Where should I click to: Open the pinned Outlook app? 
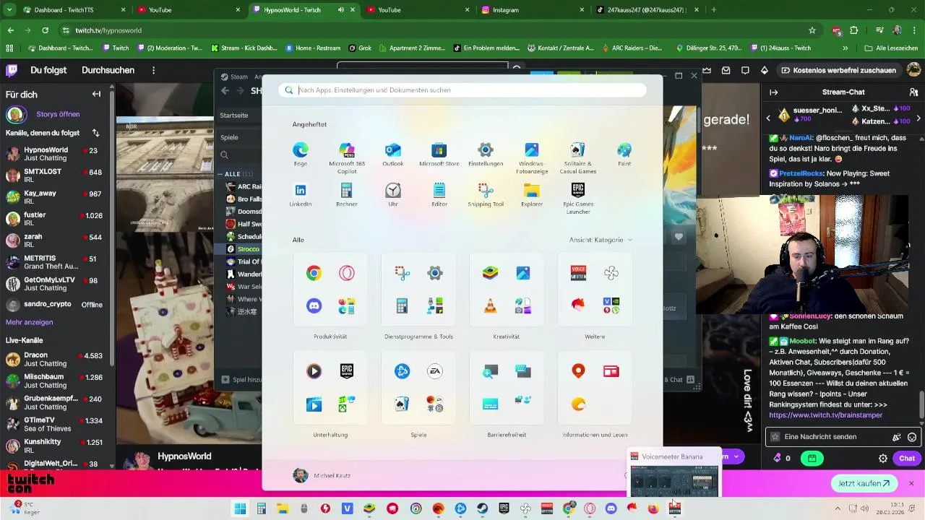pyautogui.click(x=393, y=155)
